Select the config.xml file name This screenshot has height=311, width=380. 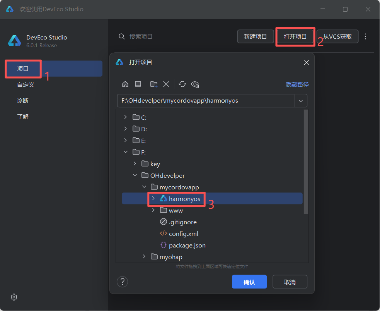(184, 234)
